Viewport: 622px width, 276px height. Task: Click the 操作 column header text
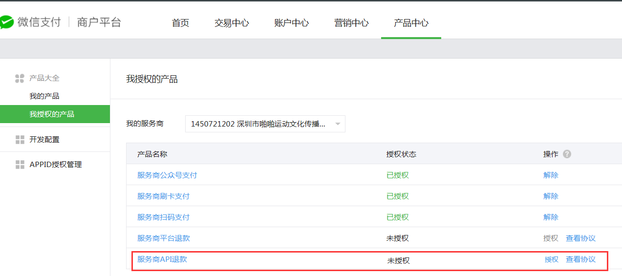pos(551,154)
